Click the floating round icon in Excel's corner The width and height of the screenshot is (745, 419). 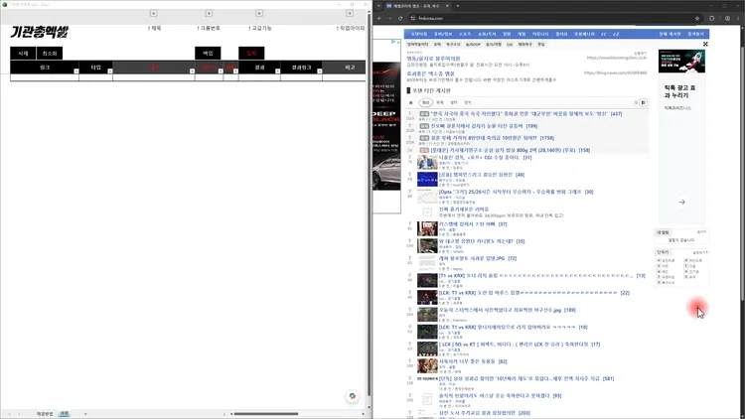pyautogui.click(x=352, y=396)
